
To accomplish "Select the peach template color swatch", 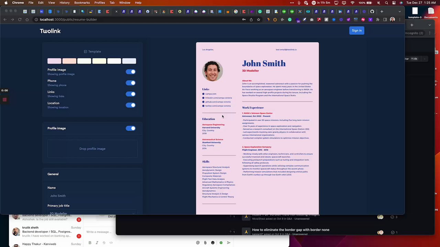I will pyautogui.click(x=69, y=61).
